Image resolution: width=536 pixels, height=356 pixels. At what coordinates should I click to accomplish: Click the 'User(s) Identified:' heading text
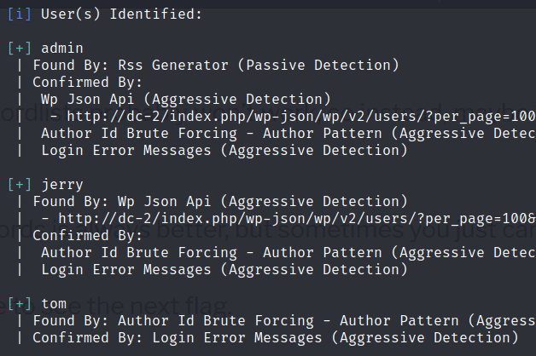click(x=122, y=14)
